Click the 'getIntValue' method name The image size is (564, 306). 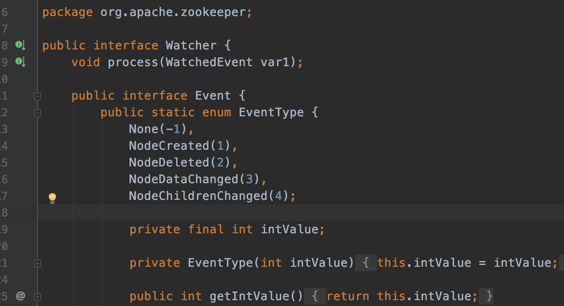coord(250,296)
